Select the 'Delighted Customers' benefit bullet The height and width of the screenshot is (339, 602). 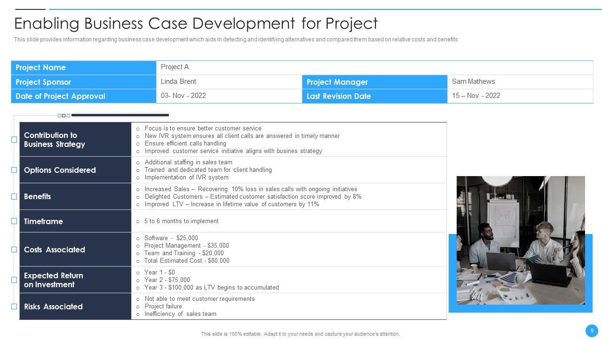[253, 196]
